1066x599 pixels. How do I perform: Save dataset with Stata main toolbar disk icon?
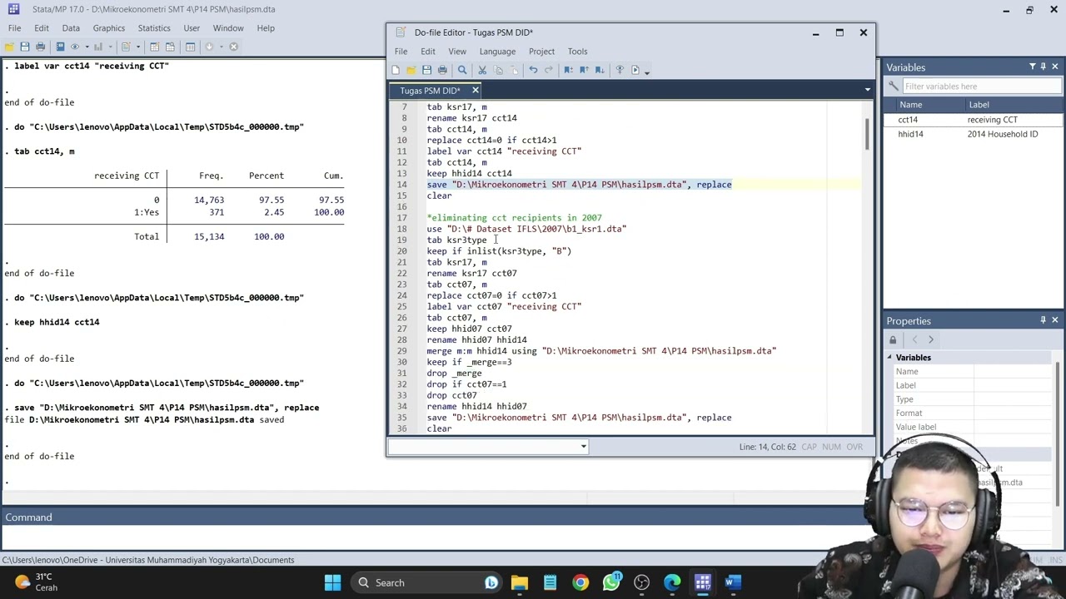[x=25, y=47]
